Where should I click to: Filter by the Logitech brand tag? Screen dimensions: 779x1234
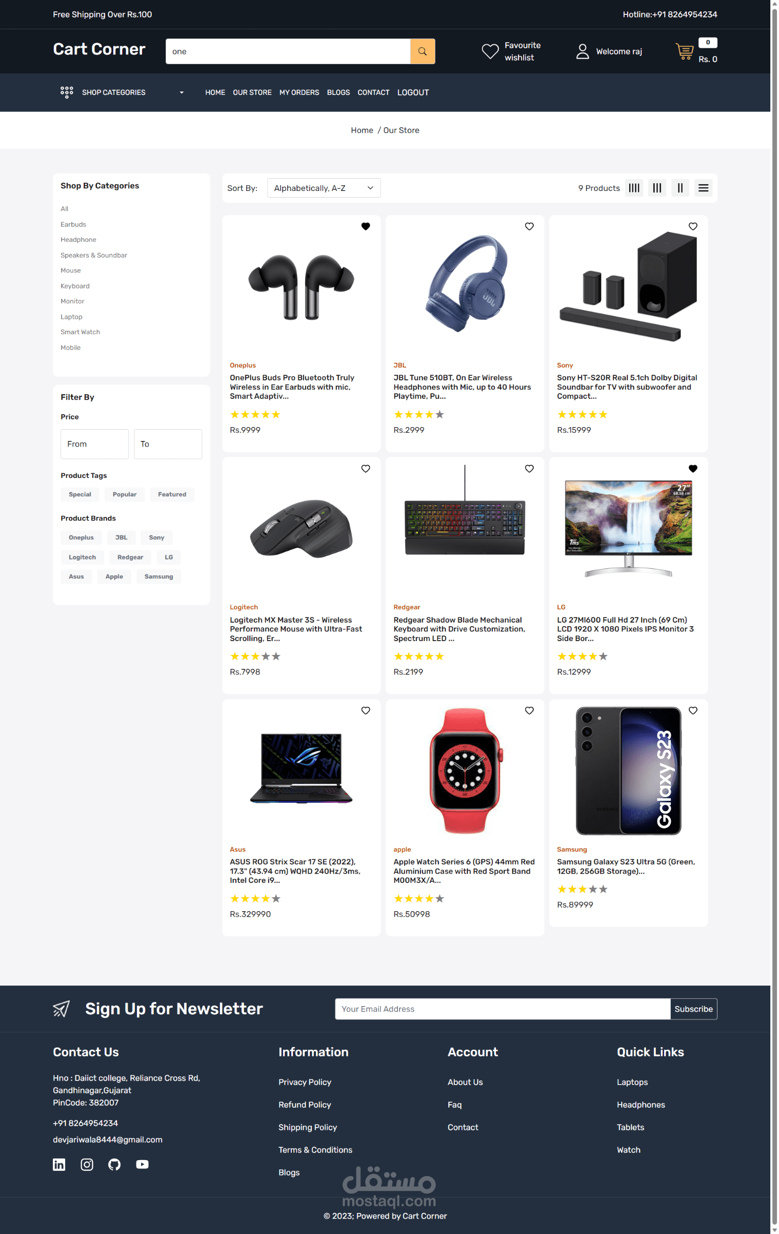tap(82, 557)
